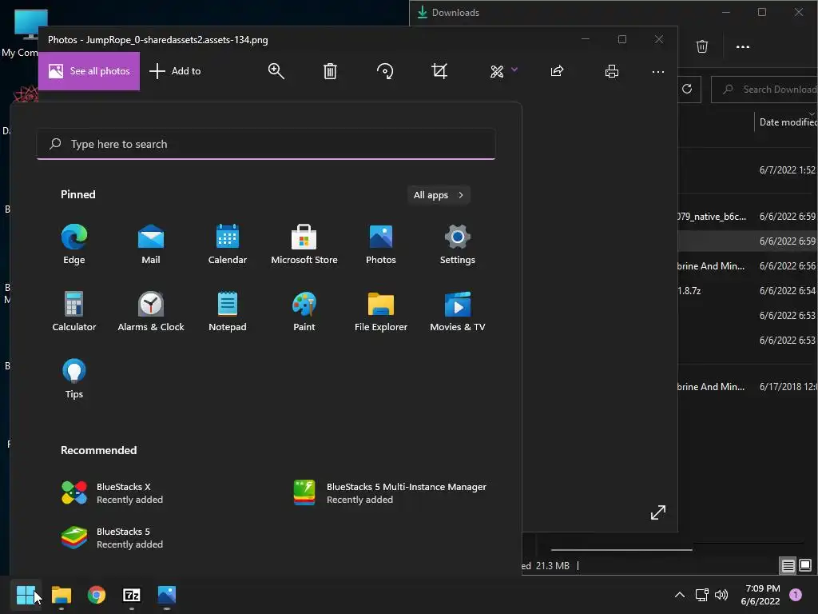The width and height of the screenshot is (818, 614).
Task: Open File Explorer from taskbar
Action: (62, 595)
